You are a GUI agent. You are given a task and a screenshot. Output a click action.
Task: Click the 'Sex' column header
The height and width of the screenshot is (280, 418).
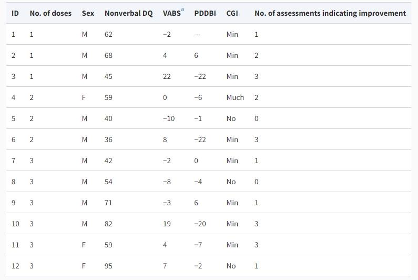(x=88, y=13)
